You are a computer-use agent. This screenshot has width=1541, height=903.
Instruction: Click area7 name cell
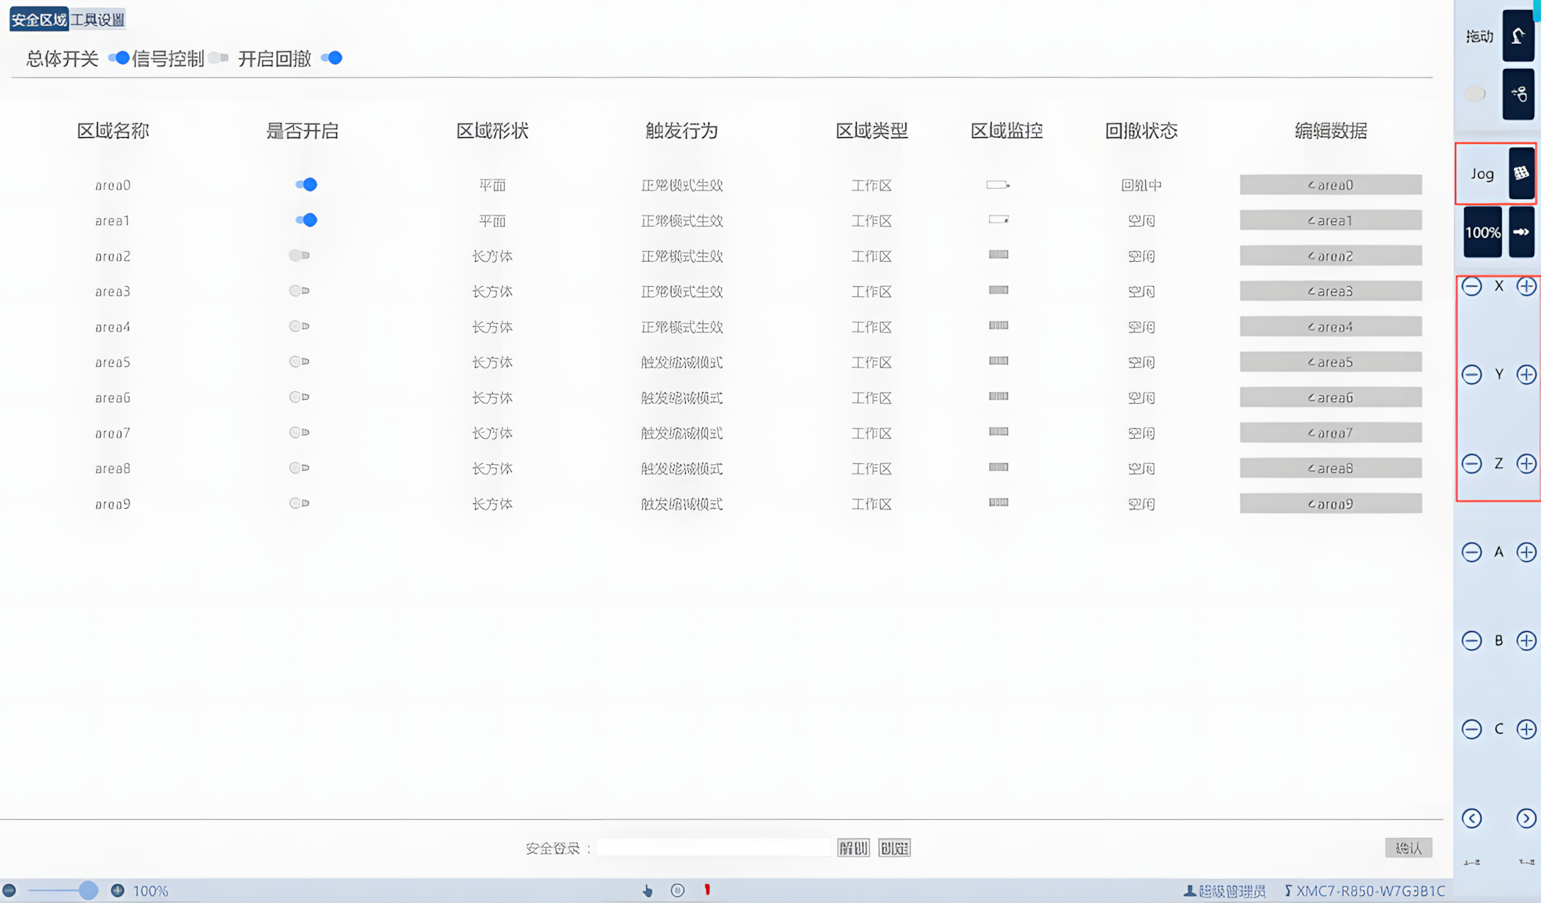[x=113, y=433]
